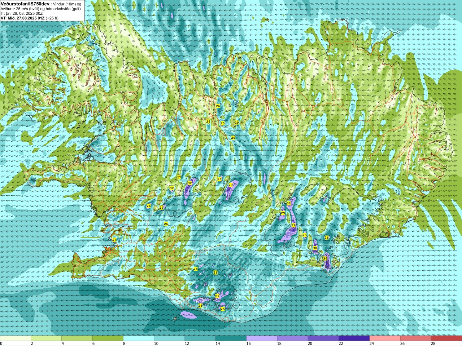This screenshot has width=462, height=346.
Task: Click the "Vindur (10m) og" caption text
Action: (67, 4)
